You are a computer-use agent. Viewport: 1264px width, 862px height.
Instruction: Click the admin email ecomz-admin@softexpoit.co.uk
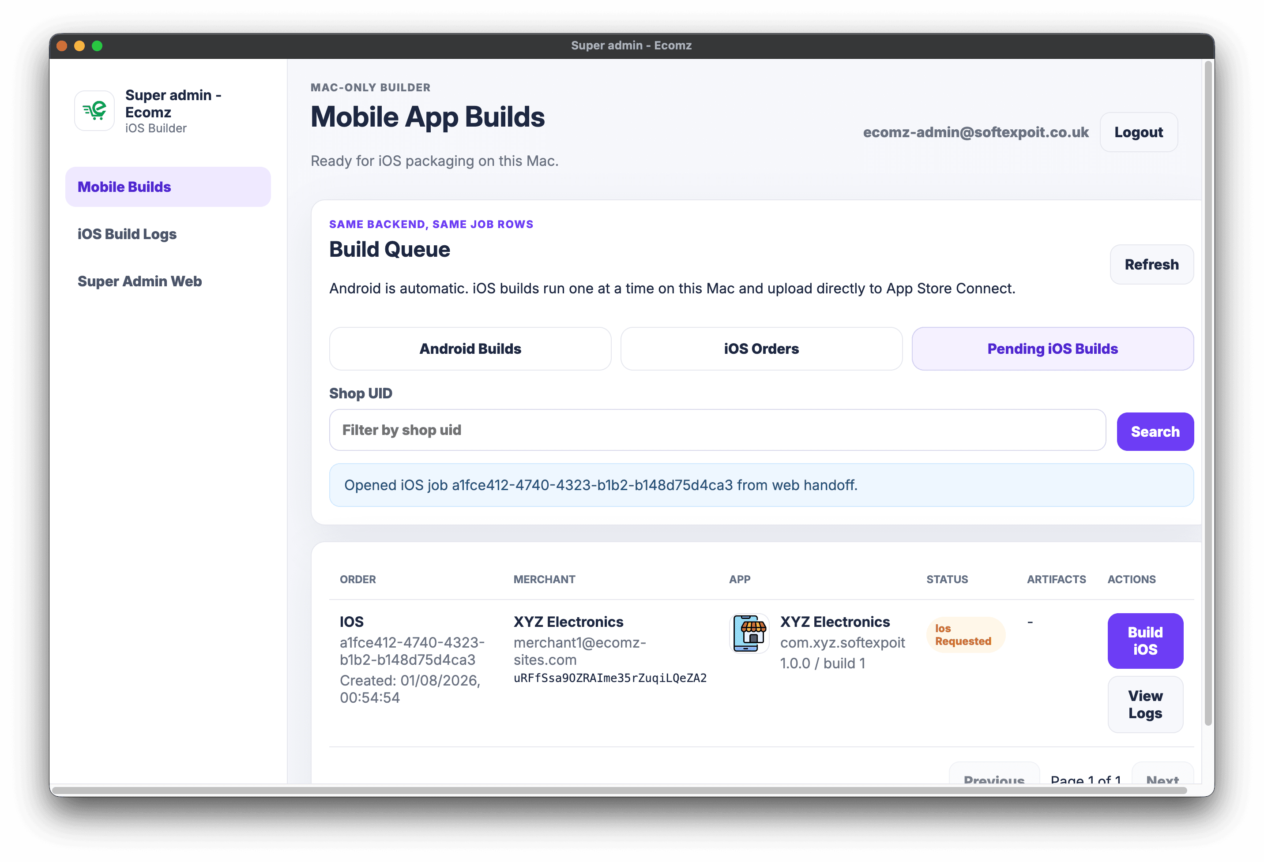(x=976, y=132)
